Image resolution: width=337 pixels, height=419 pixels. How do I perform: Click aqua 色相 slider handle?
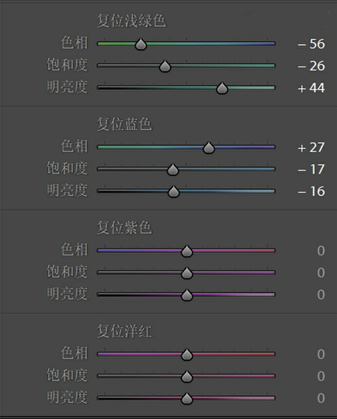(x=140, y=44)
